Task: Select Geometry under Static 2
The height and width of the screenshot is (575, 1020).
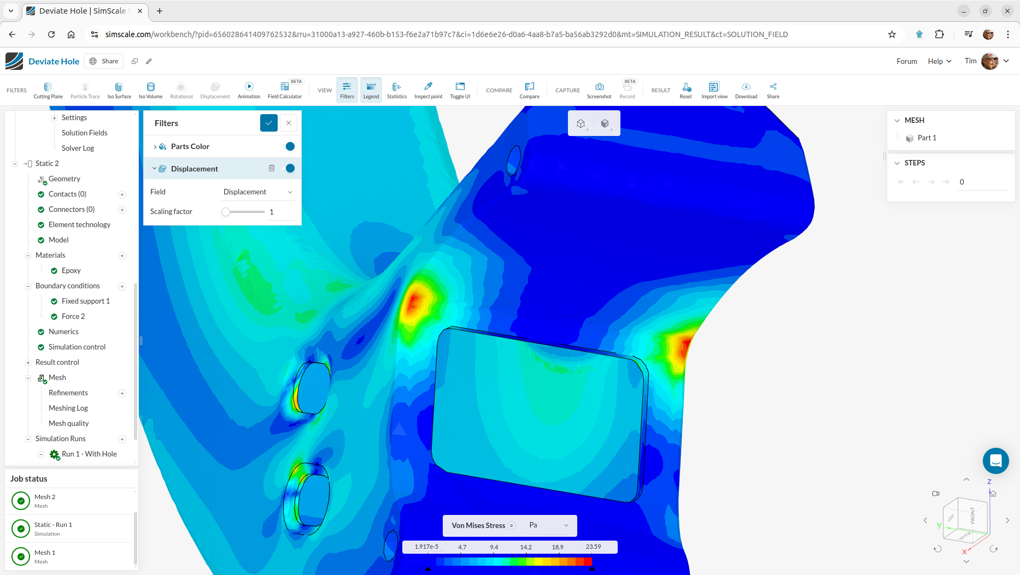Action: (64, 179)
